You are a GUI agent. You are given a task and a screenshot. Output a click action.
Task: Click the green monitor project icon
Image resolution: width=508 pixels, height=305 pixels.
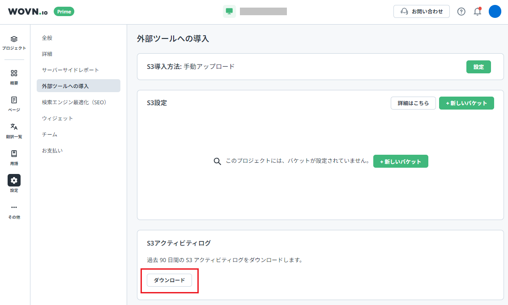click(x=229, y=12)
